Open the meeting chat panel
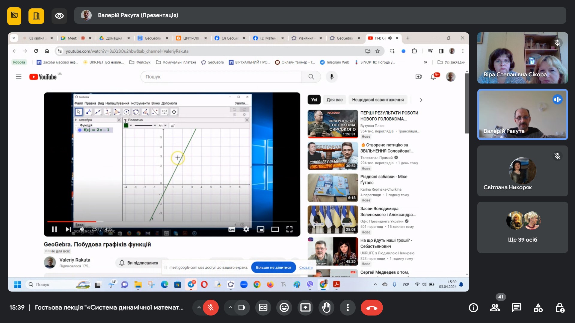 click(517, 307)
